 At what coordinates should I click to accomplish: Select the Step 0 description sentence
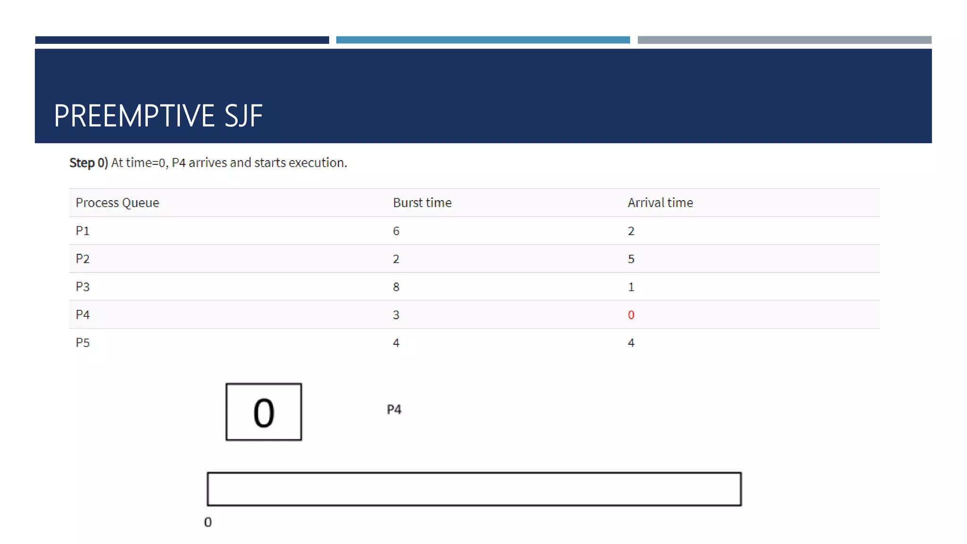pos(208,162)
